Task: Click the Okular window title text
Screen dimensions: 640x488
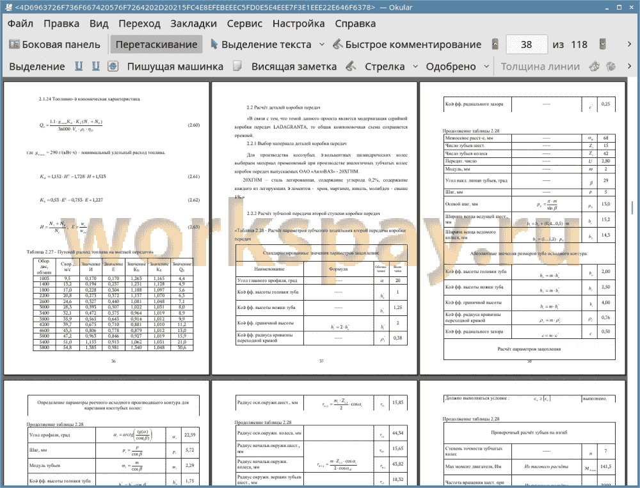Action: [214, 7]
